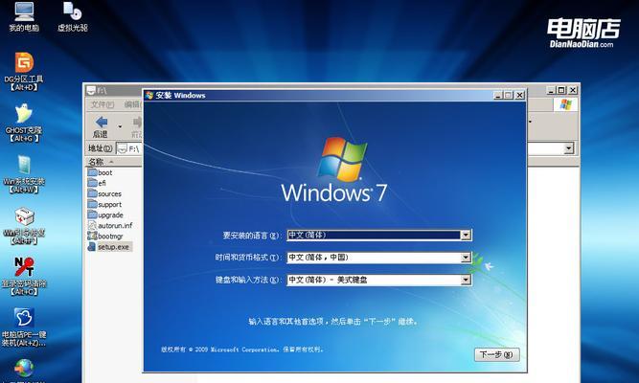The image size is (639, 383).
Task: Select the setup.exe file
Action: pyautogui.click(x=113, y=246)
